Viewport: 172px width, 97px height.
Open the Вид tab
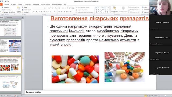pyautogui.click(x=65, y=4)
